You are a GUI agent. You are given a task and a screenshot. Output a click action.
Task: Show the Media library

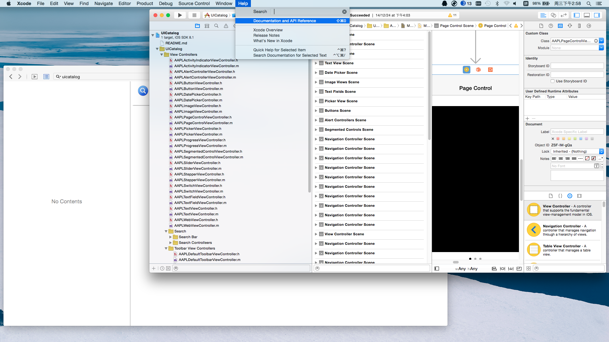[x=579, y=196]
